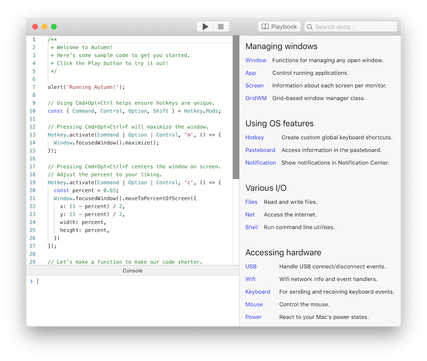Open the USB documentation link
Viewport: 427px width, 361px height.
(251, 267)
